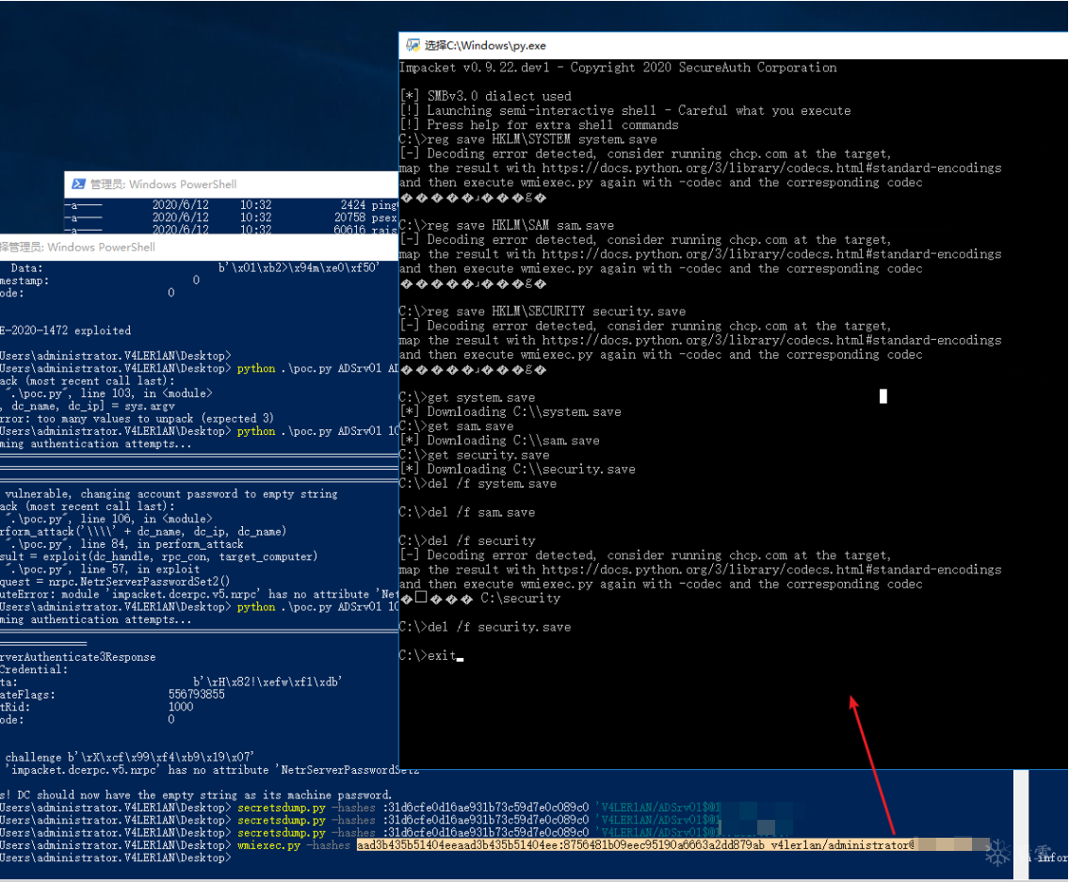Click the highlighted hash in wmiexec.py command
This screenshot has width=1069, height=882.
[x=560, y=845]
